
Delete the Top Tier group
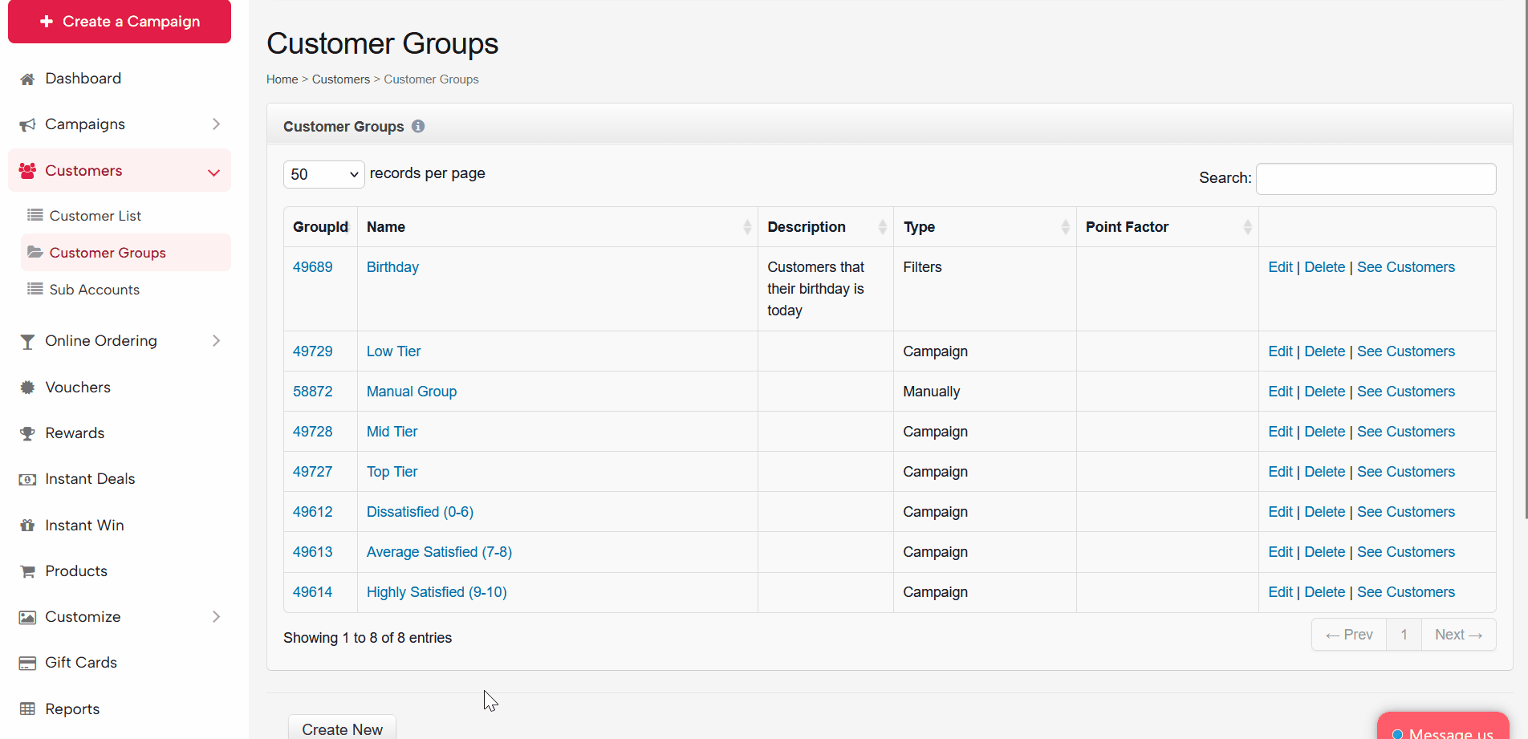tap(1325, 472)
